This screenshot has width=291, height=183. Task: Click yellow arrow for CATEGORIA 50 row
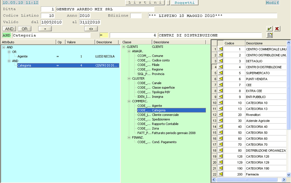coord(221,132)
